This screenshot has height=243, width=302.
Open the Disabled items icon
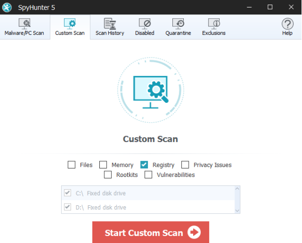click(x=145, y=23)
